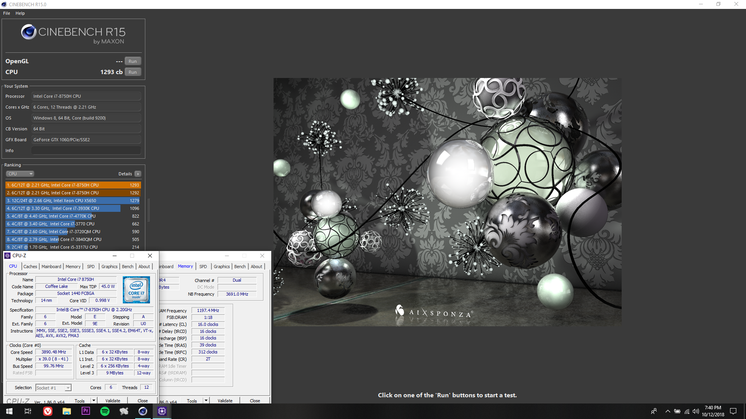
Task: Select ranking row Core i5-3317U
Action: tap(73, 247)
